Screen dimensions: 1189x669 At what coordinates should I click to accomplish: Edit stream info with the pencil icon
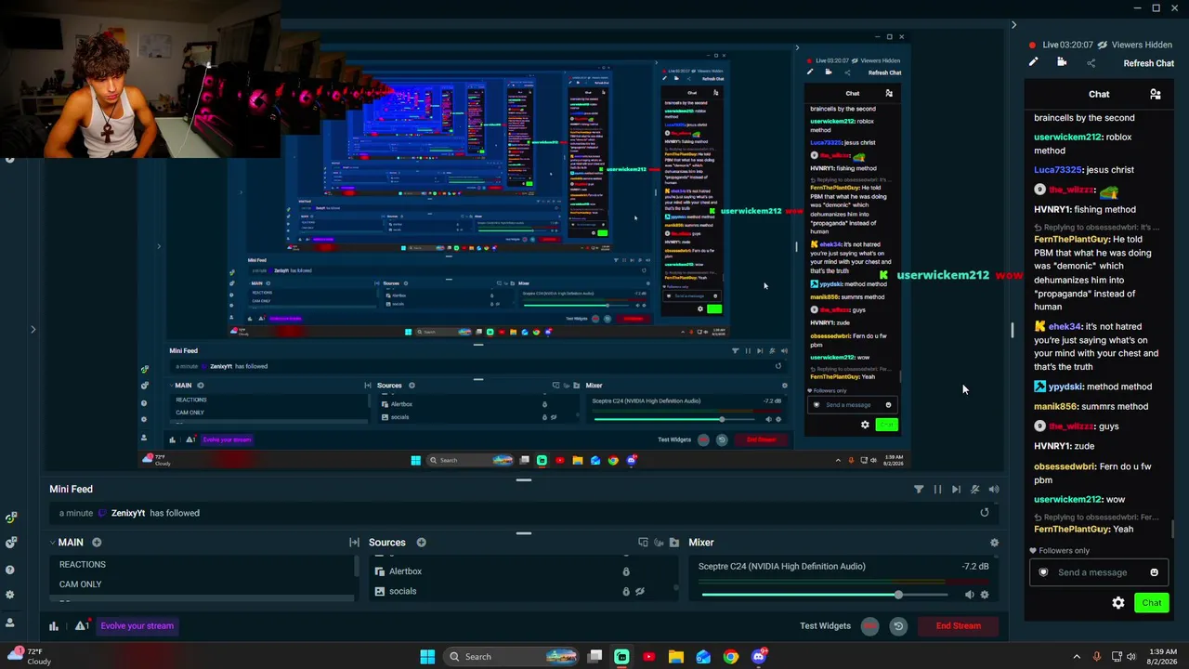tap(1033, 62)
